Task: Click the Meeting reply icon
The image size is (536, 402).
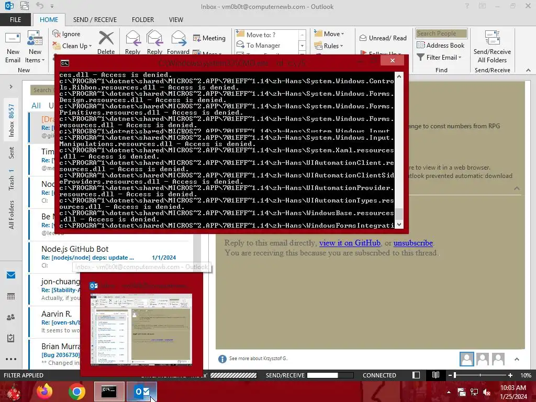Action: (197, 38)
